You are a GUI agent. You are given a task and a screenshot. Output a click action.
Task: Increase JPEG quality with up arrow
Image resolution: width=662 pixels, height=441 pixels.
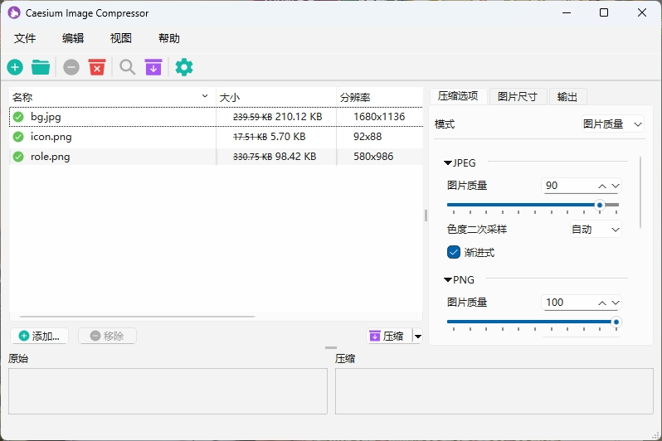coord(602,186)
